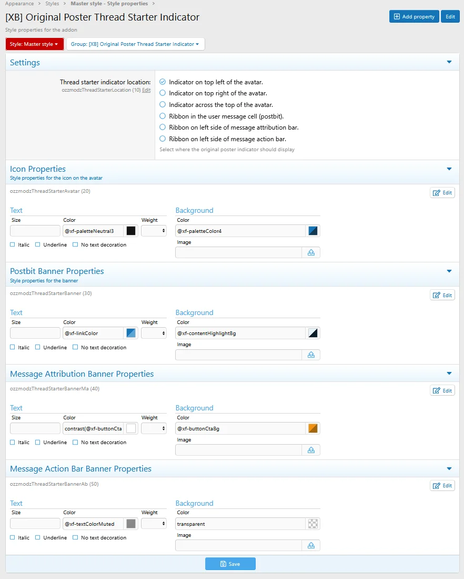Save the style properties
The image size is (464, 579).
230,564
